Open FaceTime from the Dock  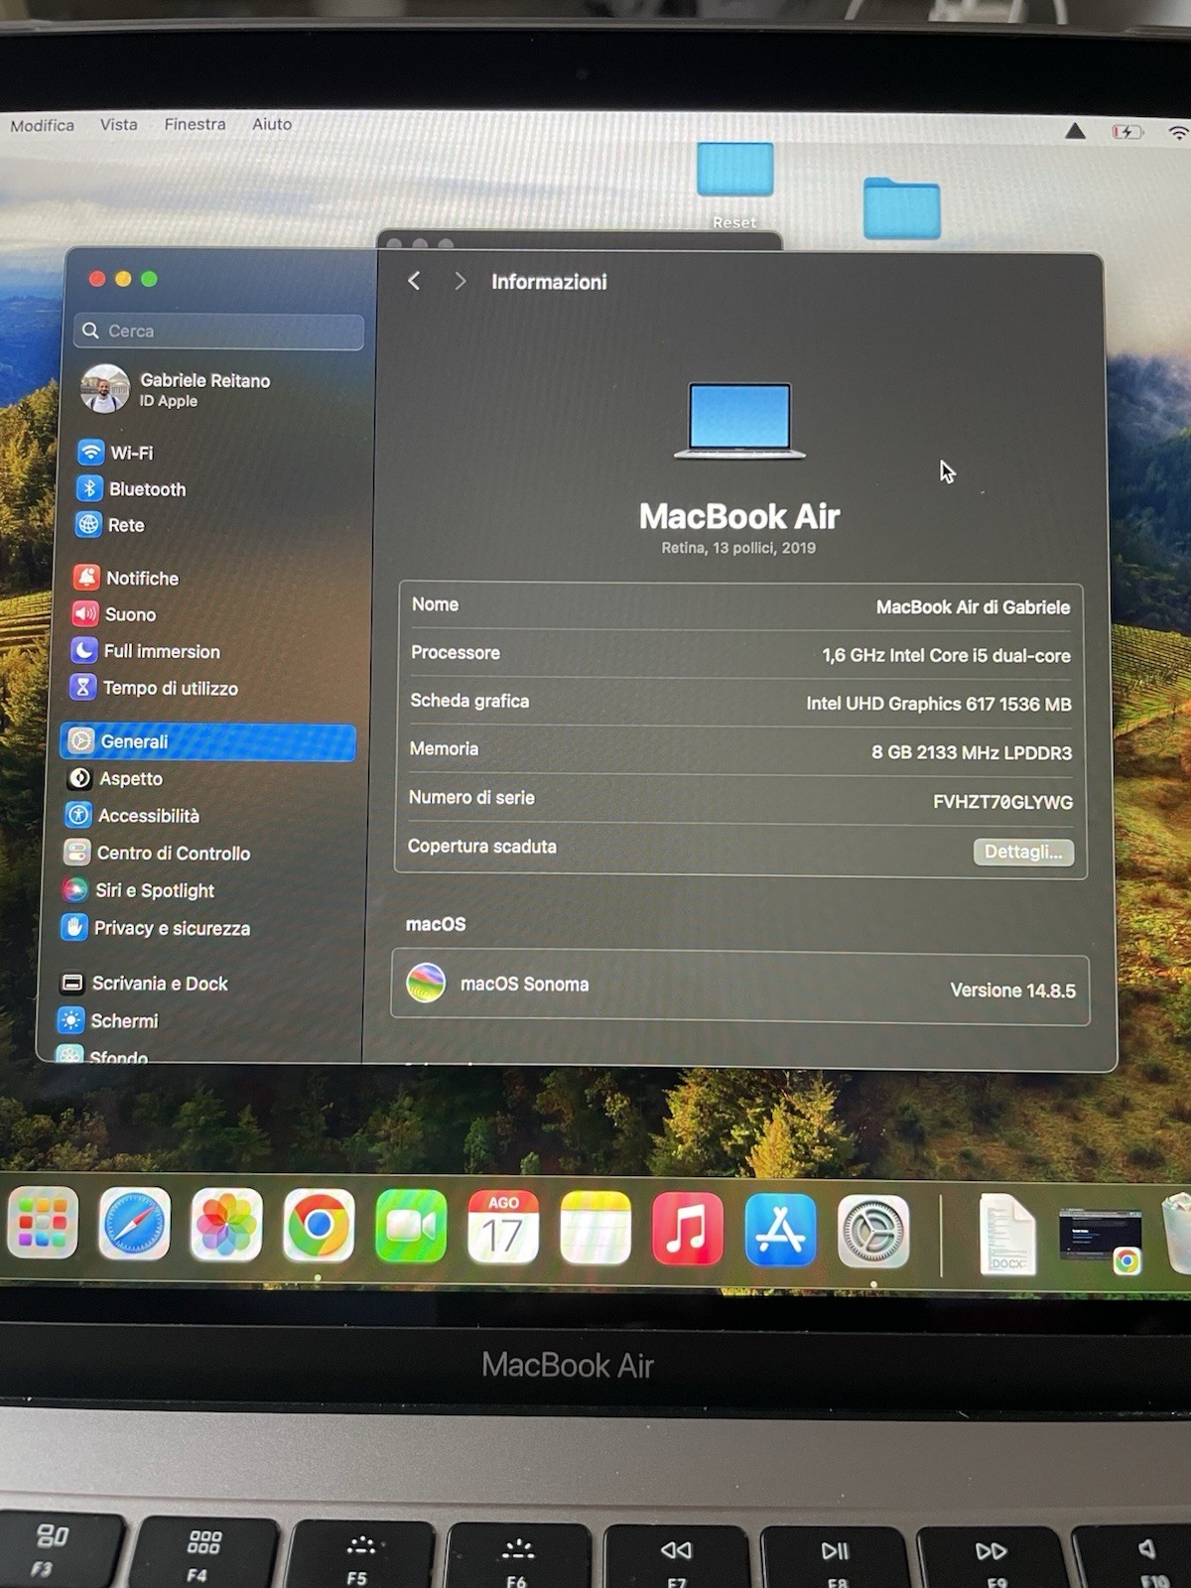(411, 1227)
